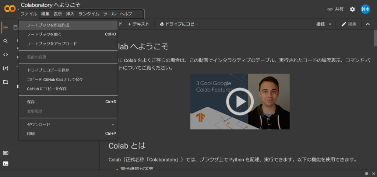Image resolution: width=377 pixels, height=177 pixels.
Task: Open the 接続 dropdown arrow
Action: point(330,24)
